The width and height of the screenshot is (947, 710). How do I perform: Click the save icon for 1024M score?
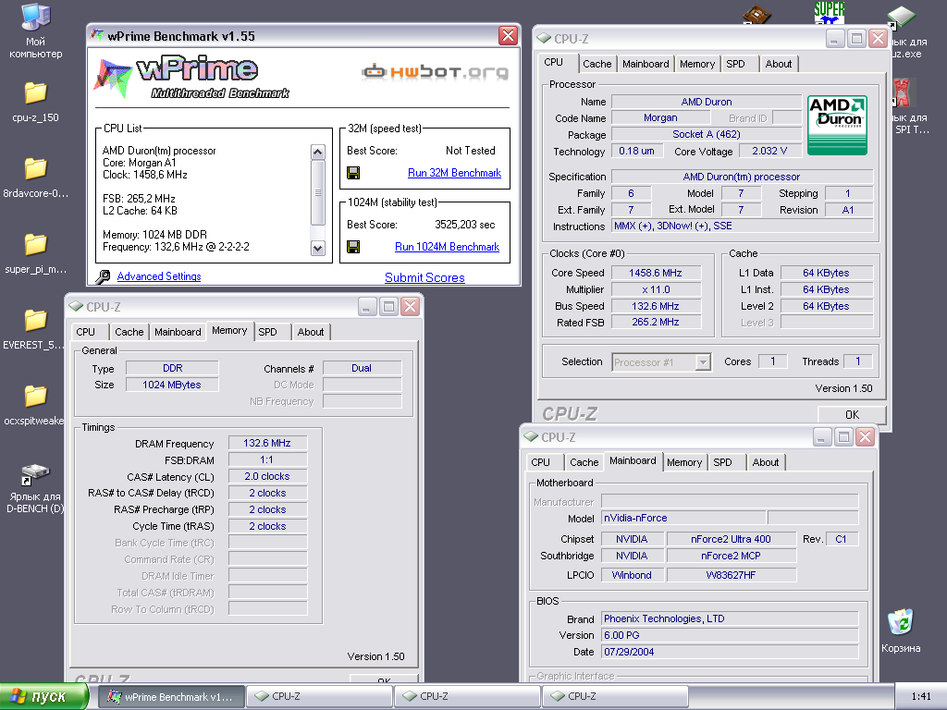tap(353, 247)
